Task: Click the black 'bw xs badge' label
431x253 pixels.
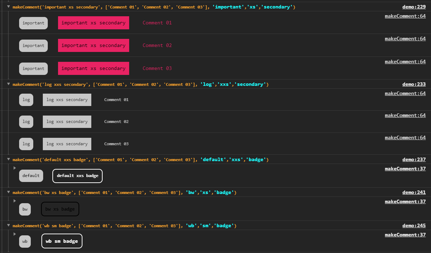Action: (x=60, y=209)
